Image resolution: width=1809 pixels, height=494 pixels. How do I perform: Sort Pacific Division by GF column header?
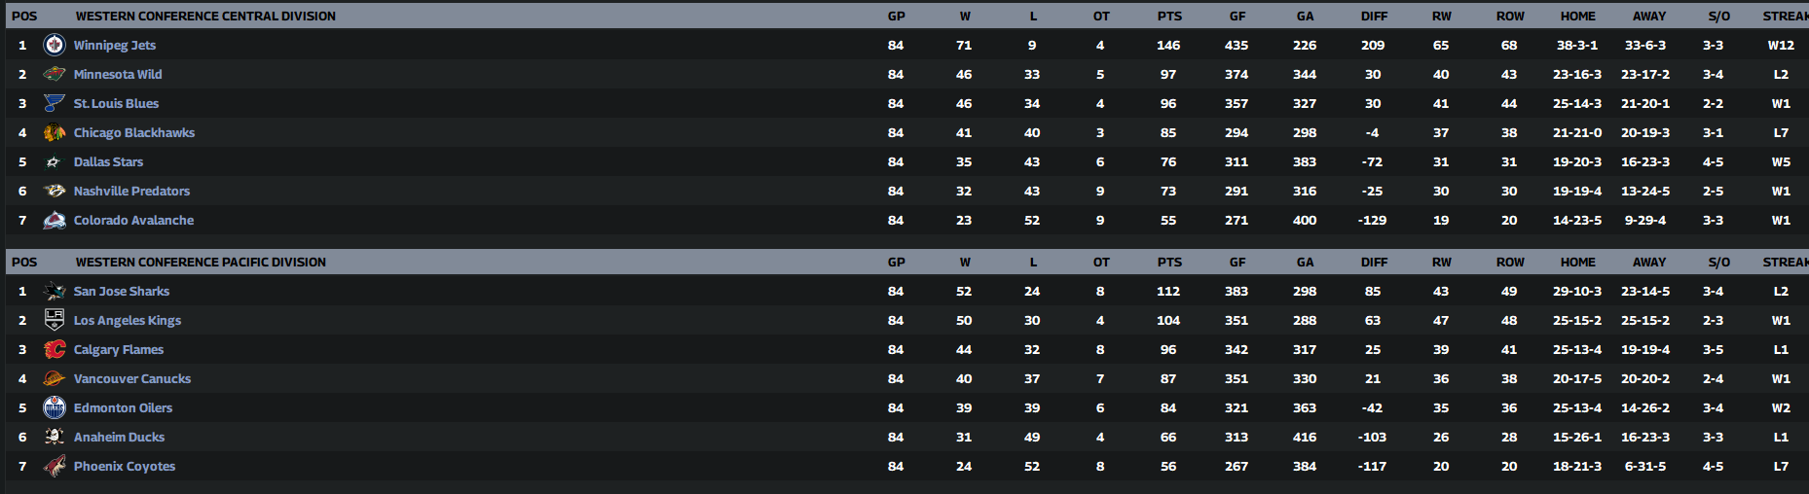click(x=1237, y=263)
